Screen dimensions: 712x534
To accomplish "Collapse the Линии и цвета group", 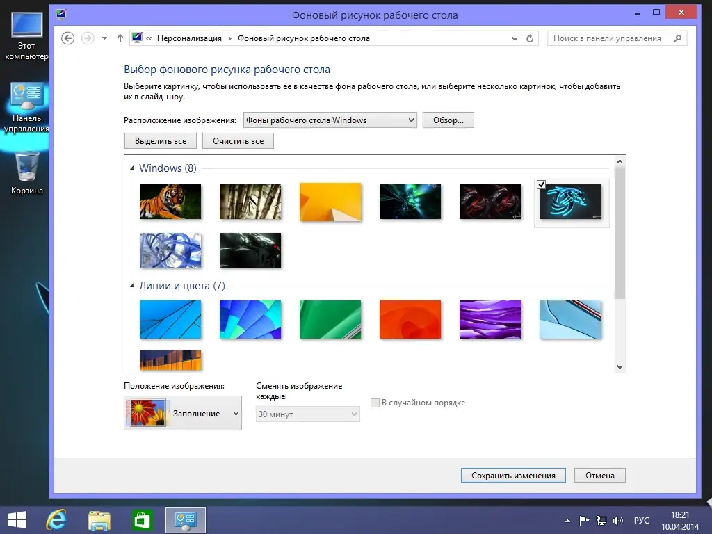I will pos(132,285).
